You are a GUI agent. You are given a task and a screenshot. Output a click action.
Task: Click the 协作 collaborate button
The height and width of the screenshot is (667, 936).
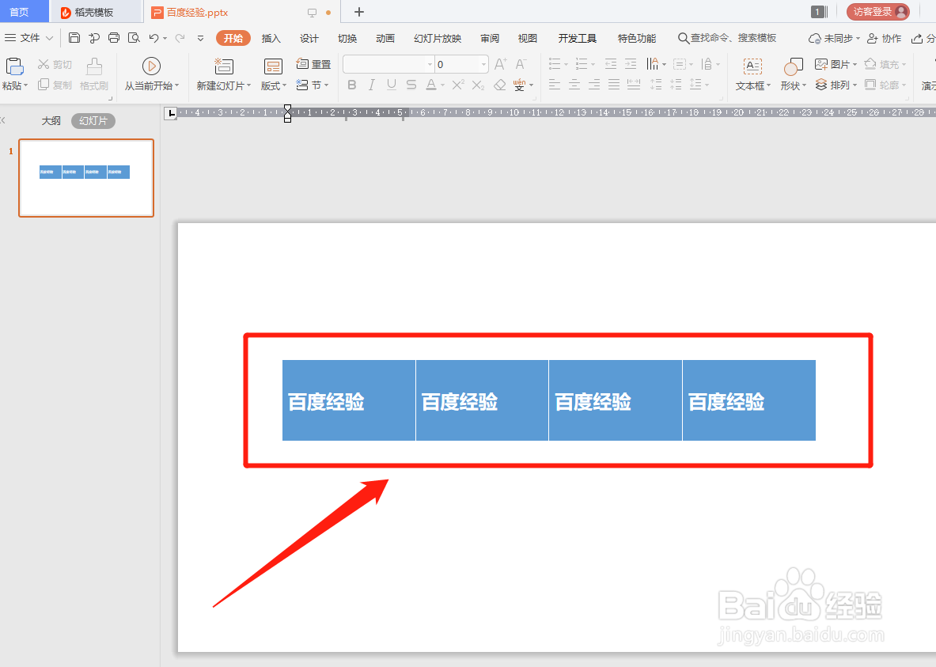point(884,38)
